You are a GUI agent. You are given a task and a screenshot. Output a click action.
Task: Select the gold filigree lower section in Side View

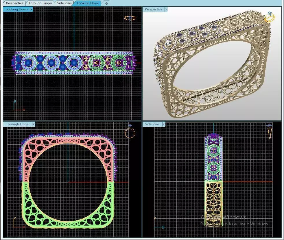(x=213, y=204)
